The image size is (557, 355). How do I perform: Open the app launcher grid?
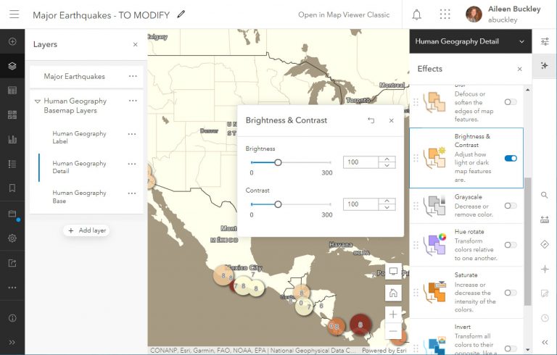click(x=445, y=14)
